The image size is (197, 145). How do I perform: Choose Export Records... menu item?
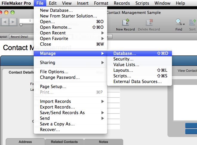point(70,107)
